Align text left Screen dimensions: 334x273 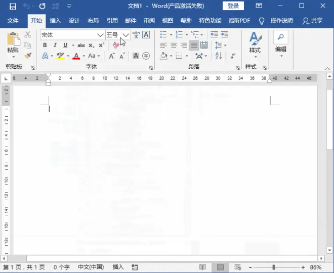(163, 45)
